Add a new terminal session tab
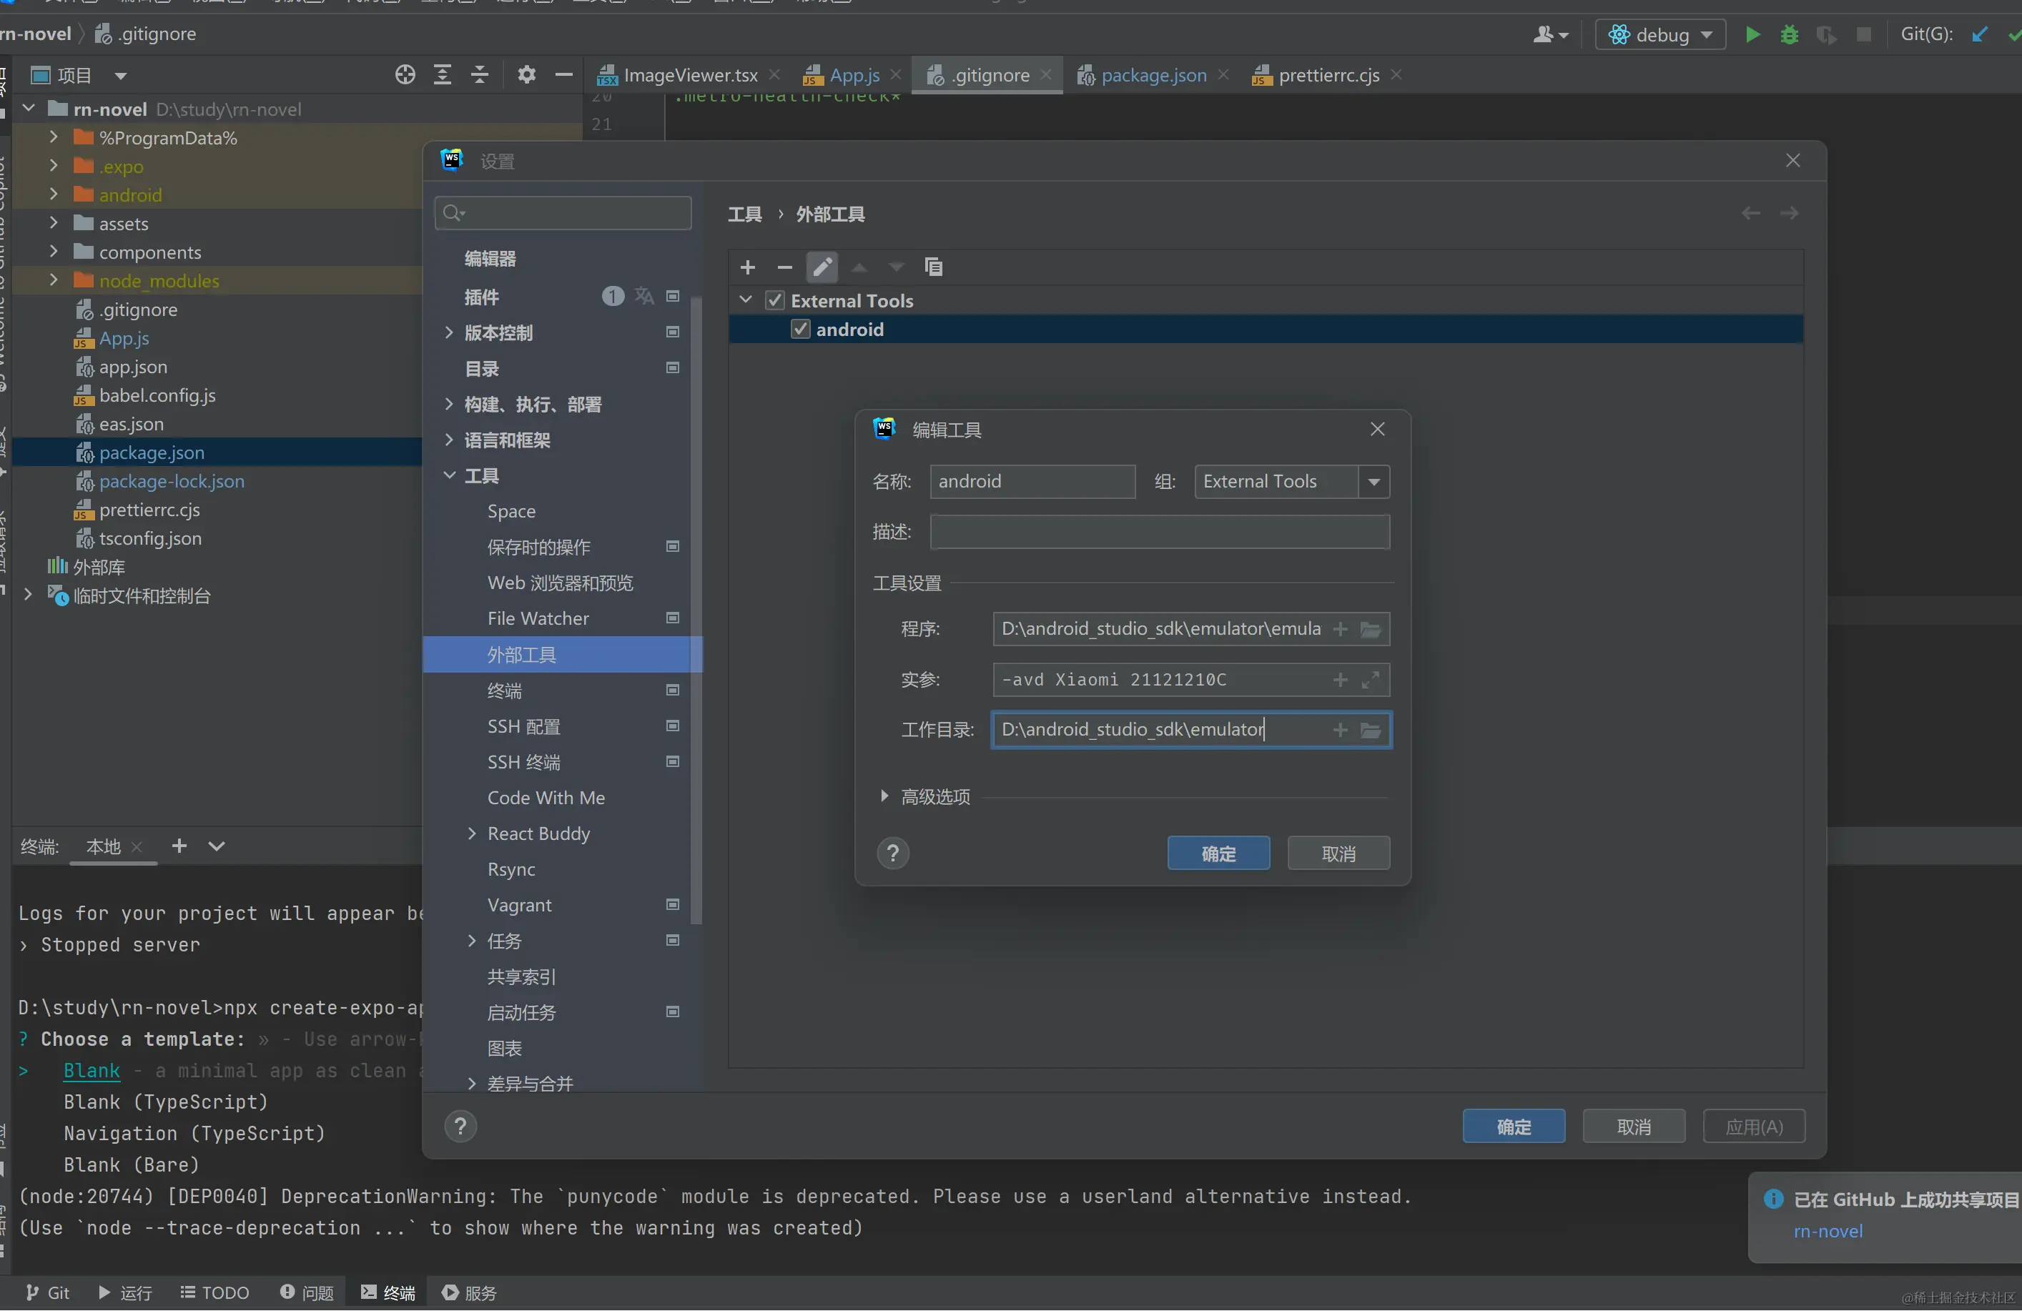Screen dimensions: 2022x1311 pos(179,846)
